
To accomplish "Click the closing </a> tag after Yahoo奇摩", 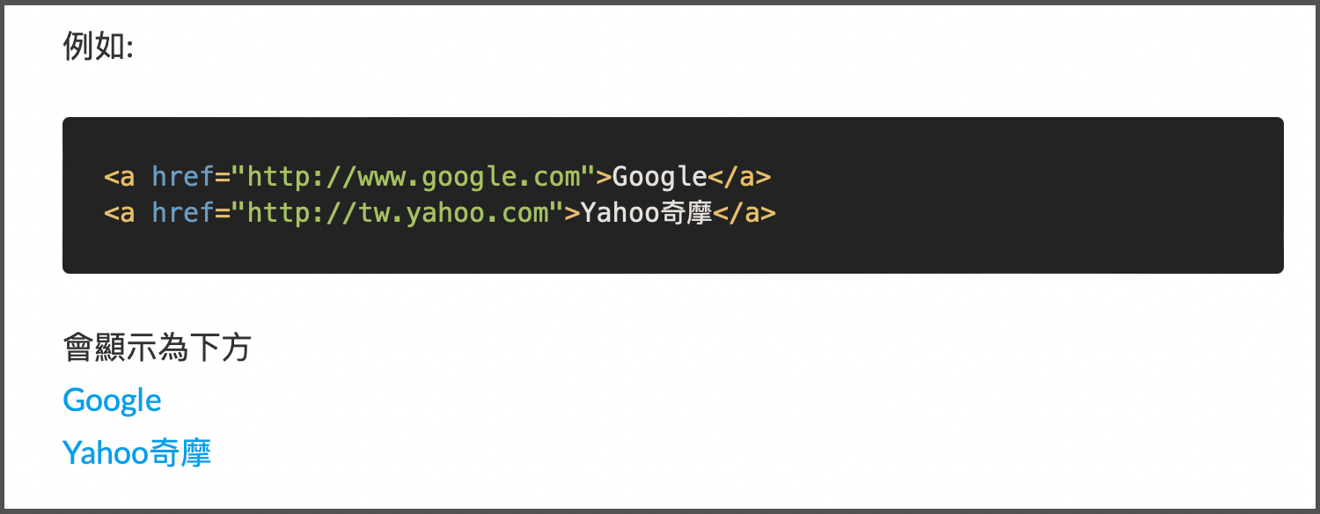I will (744, 212).
